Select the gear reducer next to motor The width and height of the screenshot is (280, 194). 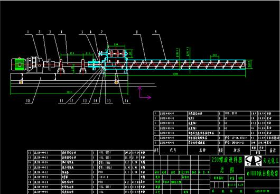click(x=34, y=64)
